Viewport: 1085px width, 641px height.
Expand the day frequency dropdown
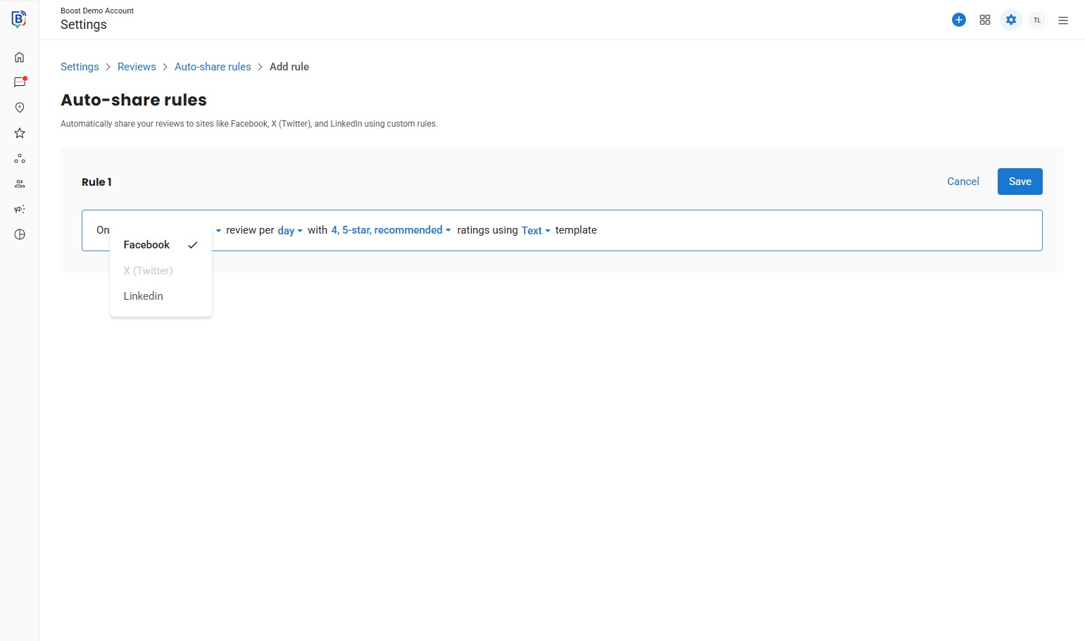tap(289, 231)
